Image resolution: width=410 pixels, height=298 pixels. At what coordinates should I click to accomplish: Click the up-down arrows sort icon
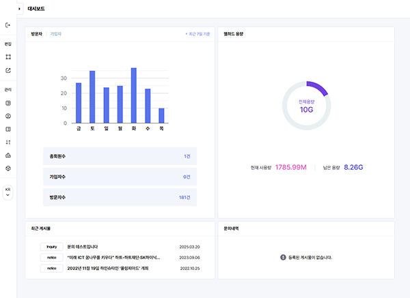(8, 143)
